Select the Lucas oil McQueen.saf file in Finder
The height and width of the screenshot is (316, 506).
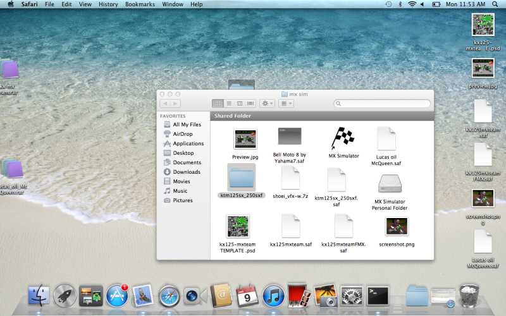coord(386,138)
